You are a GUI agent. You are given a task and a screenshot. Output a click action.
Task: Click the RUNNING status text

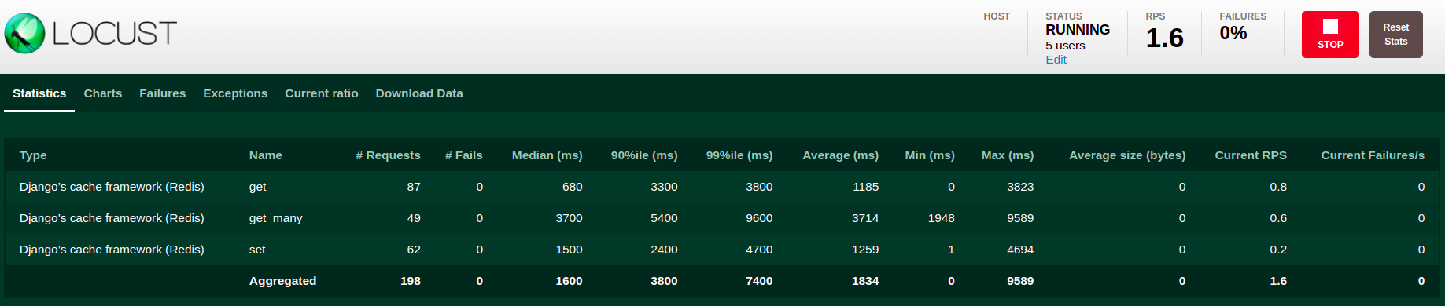(1078, 30)
